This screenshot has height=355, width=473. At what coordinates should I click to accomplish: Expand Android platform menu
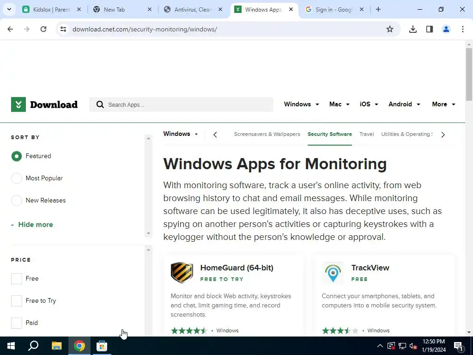(x=404, y=104)
